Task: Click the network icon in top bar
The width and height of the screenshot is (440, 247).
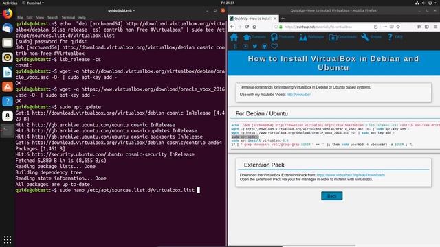Action: pyautogui.click(x=417, y=3)
